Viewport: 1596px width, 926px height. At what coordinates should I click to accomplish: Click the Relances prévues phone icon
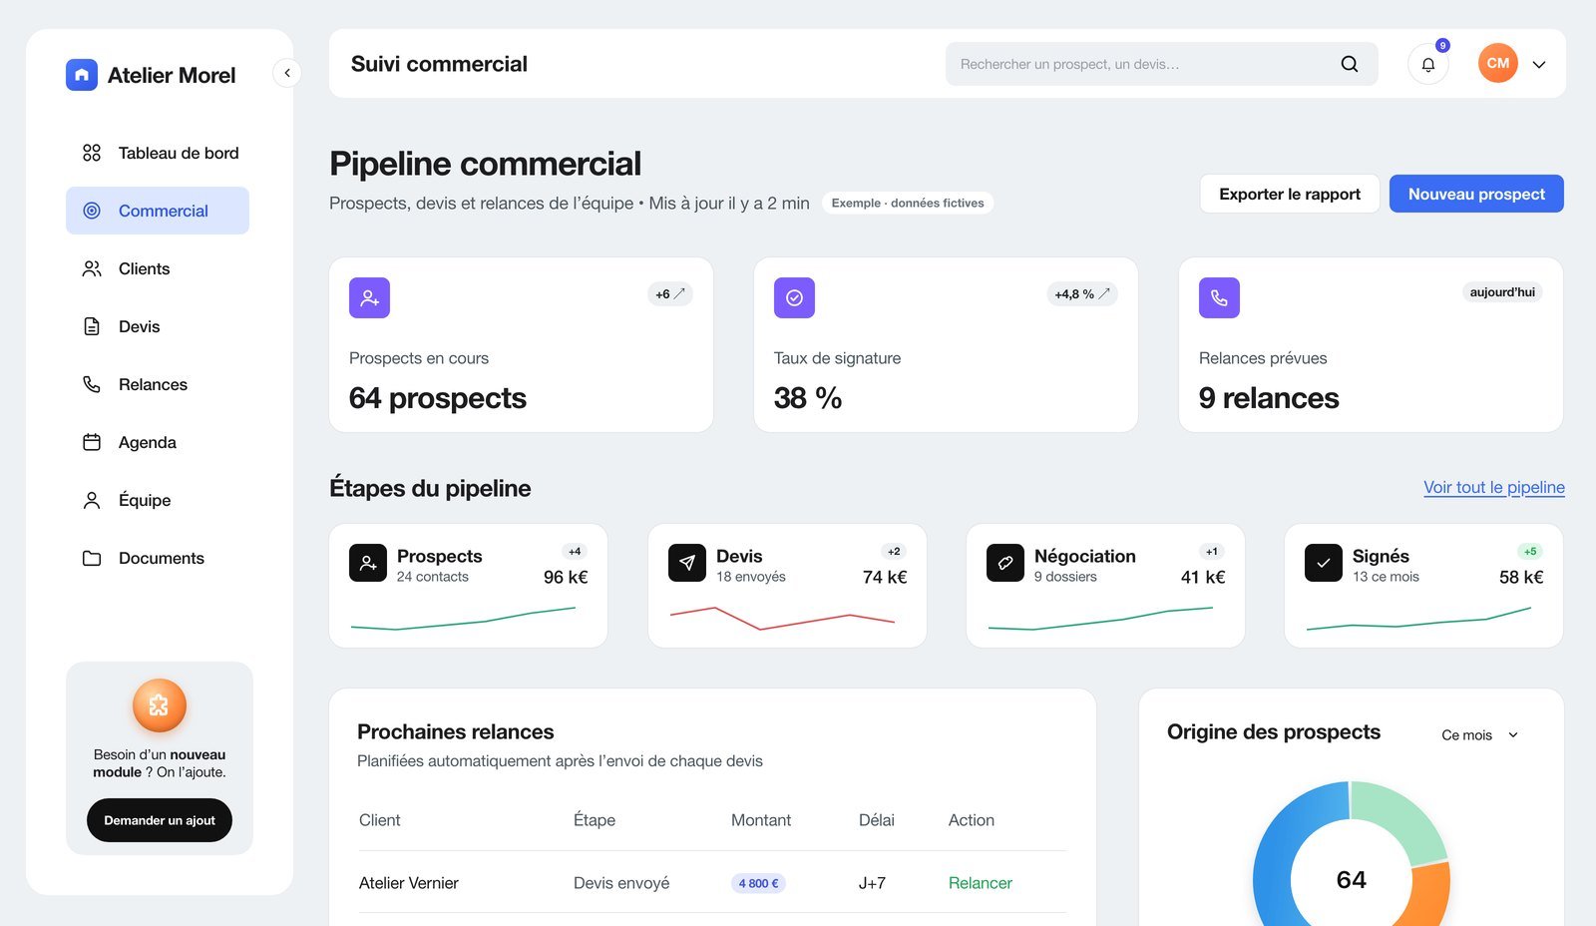[x=1219, y=297]
